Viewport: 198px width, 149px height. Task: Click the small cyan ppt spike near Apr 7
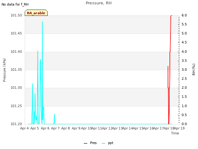click(x=54, y=114)
